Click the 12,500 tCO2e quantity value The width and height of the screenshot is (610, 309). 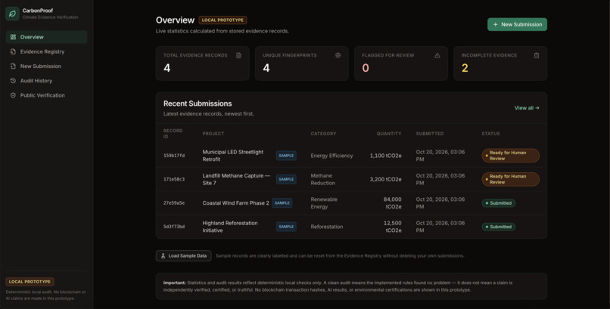(392, 227)
